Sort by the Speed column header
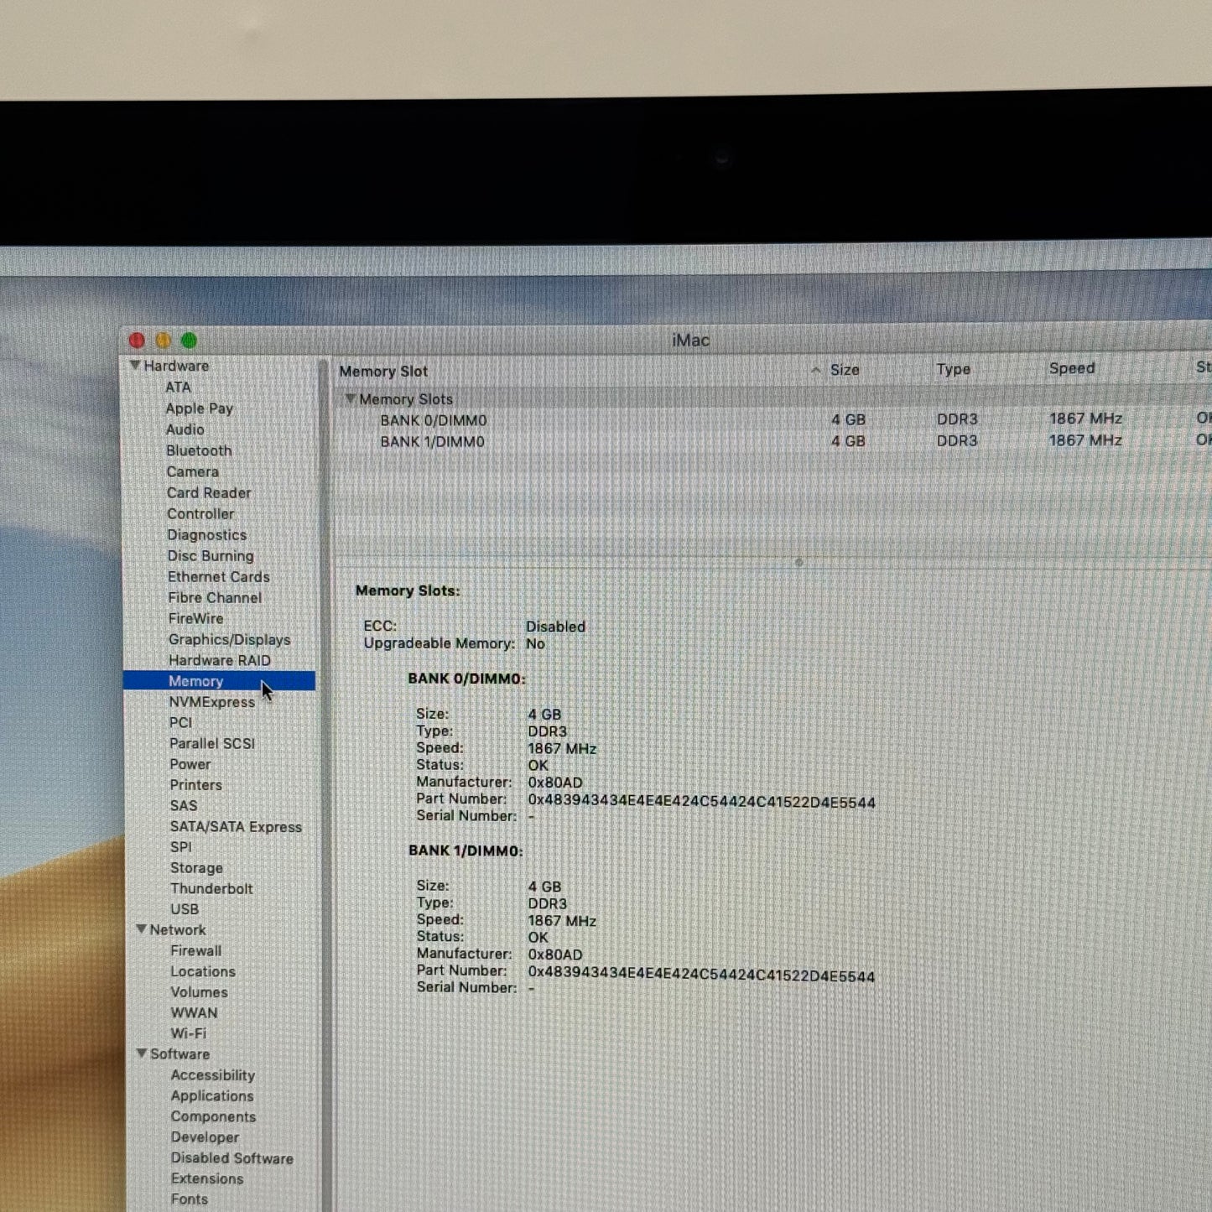Viewport: 1212px width, 1212px height. click(1071, 368)
